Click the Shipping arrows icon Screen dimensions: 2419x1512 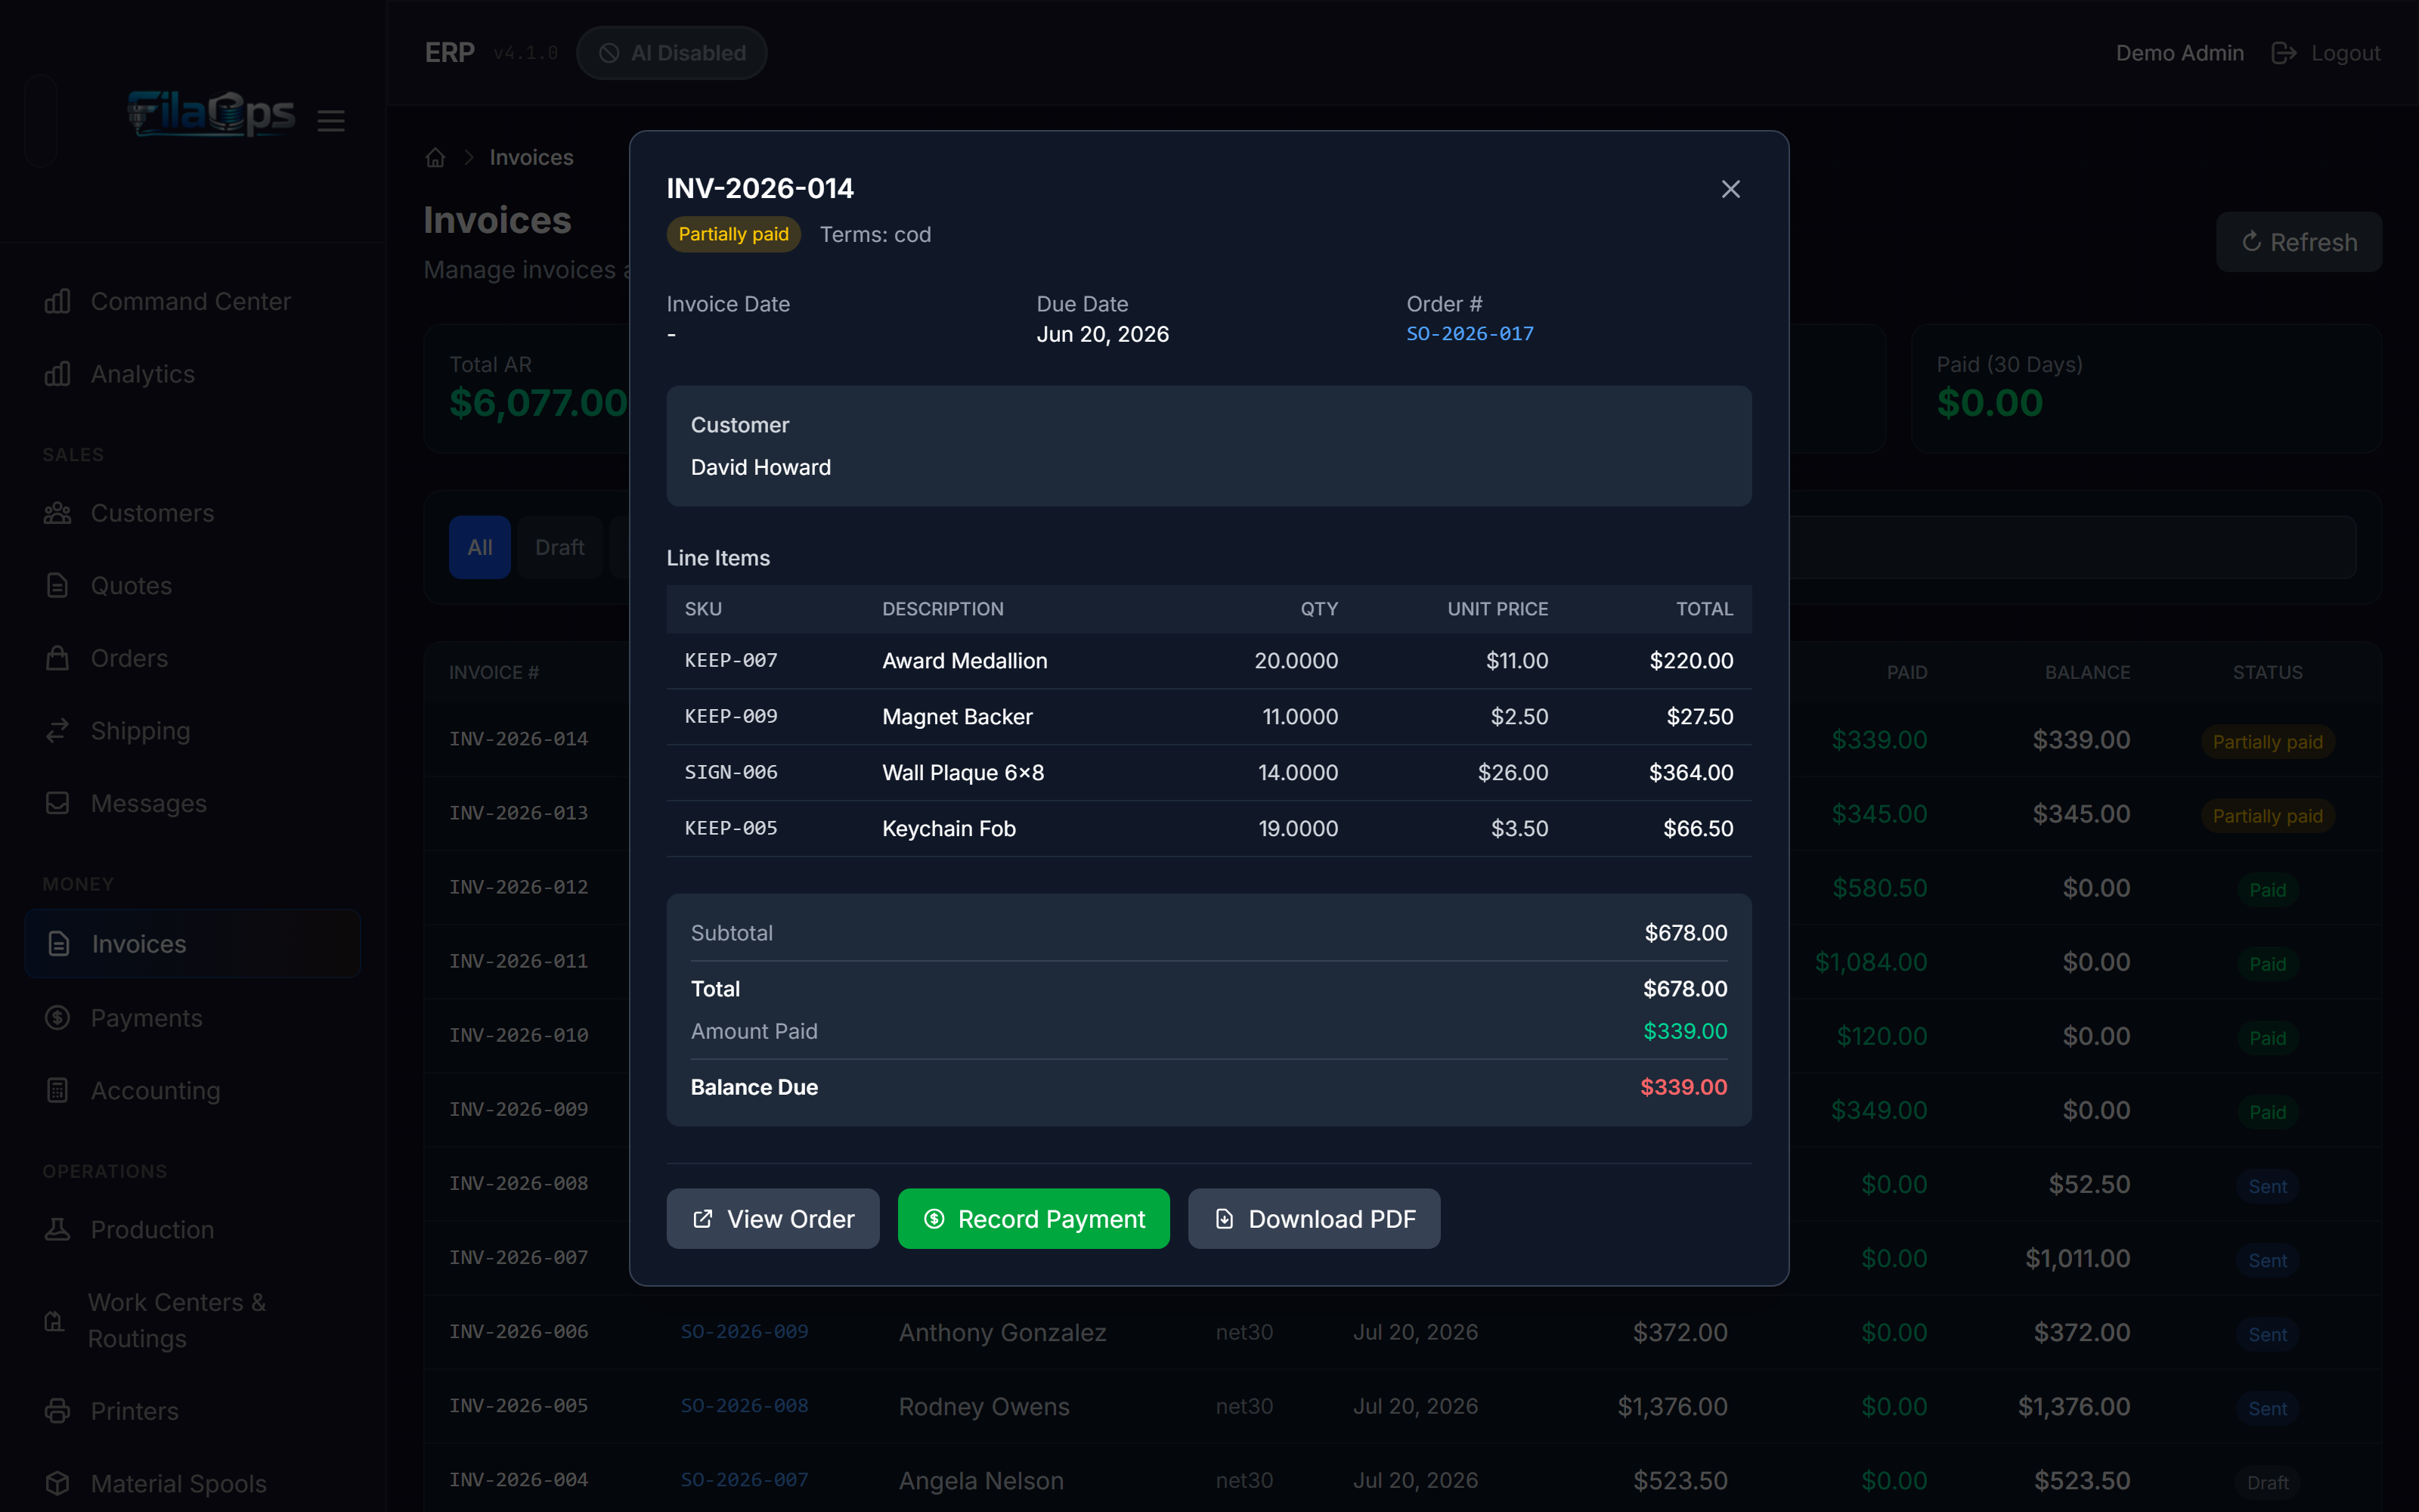click(58, 730)
